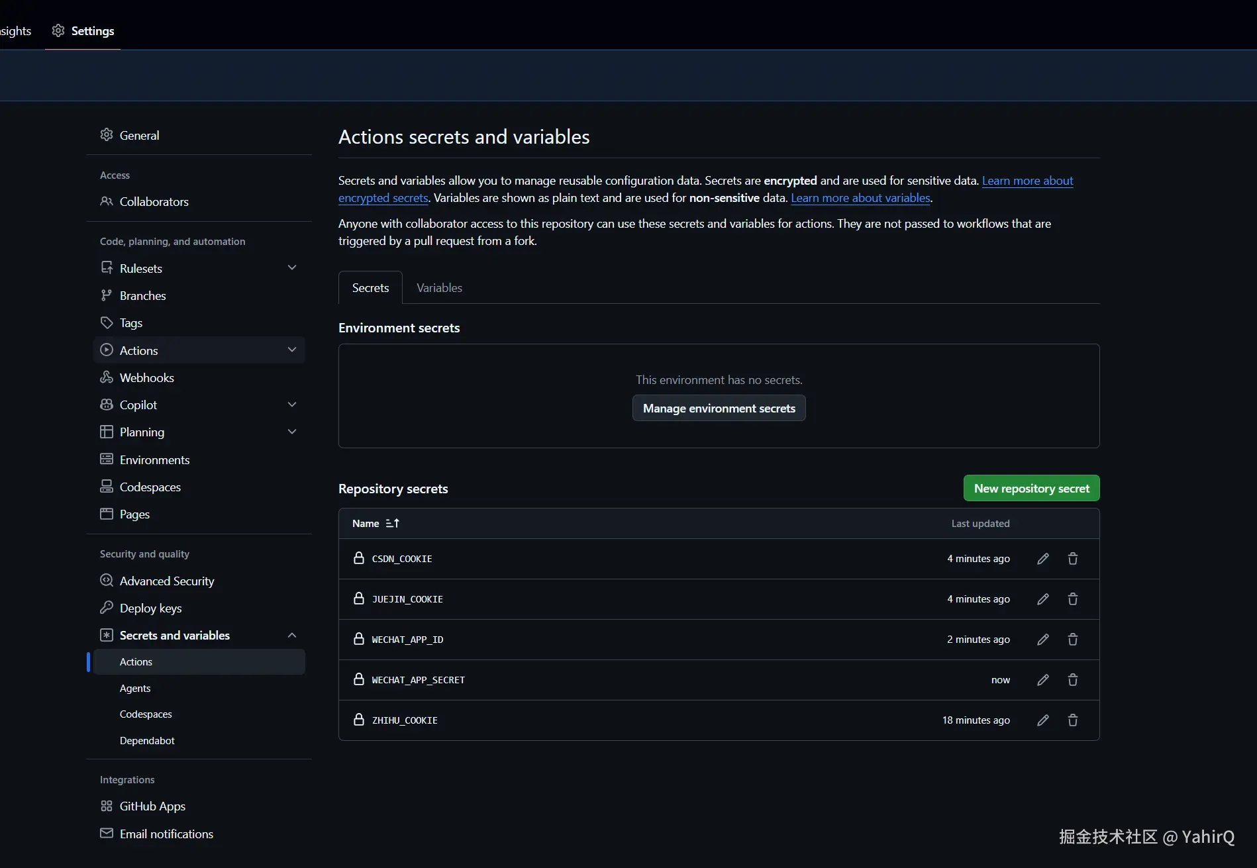This screenshot has width=1257, height=868.
Task: Open Learn more about variables link
Action: (x=860, y=198)
